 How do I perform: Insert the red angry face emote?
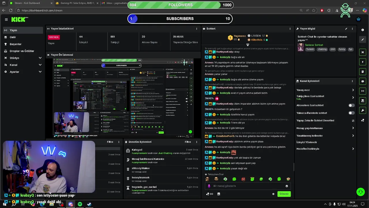(x=243, y=179)
